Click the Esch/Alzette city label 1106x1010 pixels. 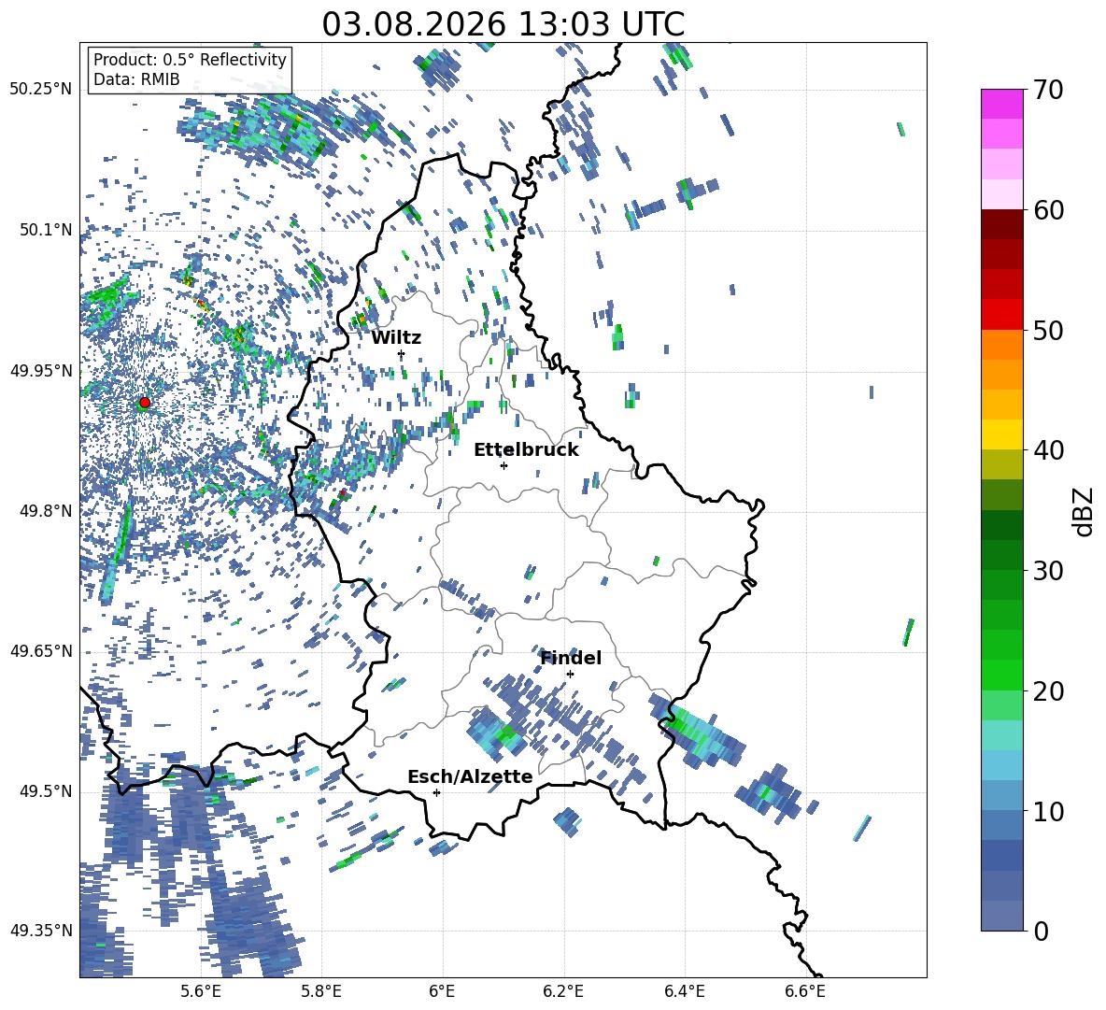click(470, 777)
